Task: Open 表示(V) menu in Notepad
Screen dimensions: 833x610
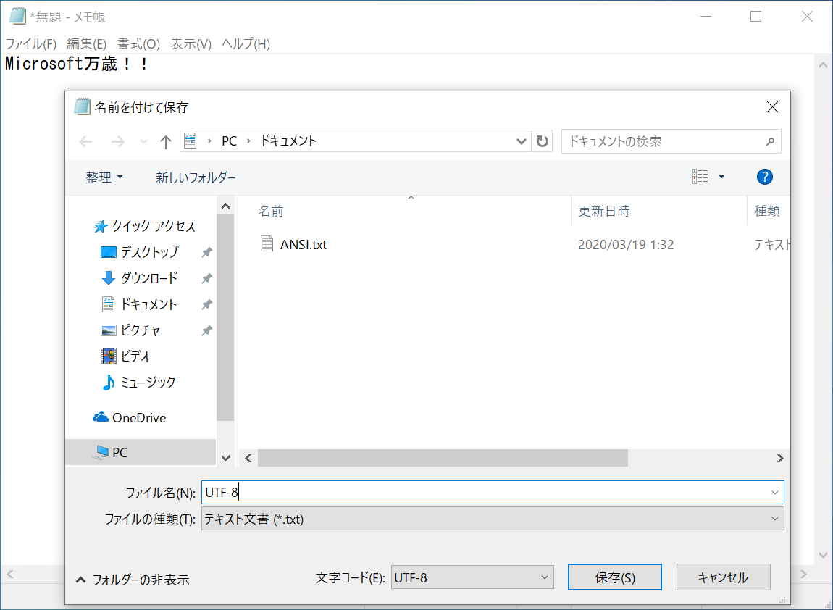Action: pyautogui.click(x=191, y=44)
